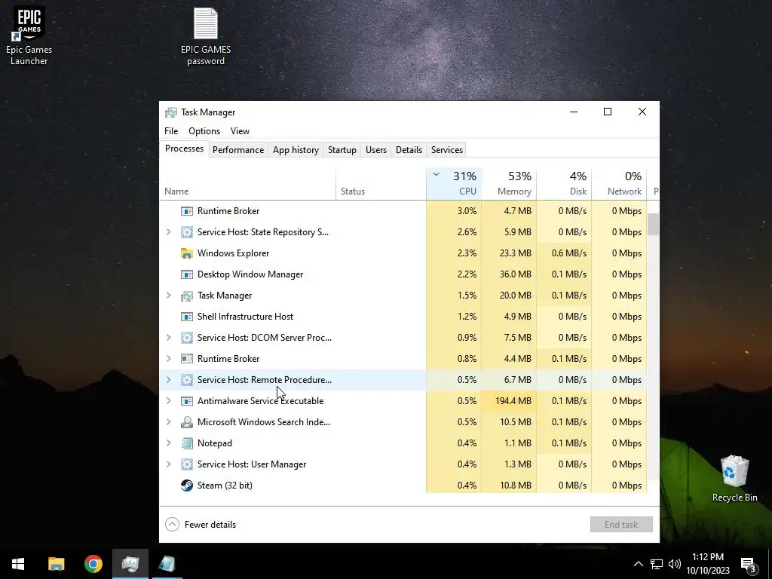Click the process list vertical scrollbar thumb
This screenshot has width=772, height=579.
point(653,225)
